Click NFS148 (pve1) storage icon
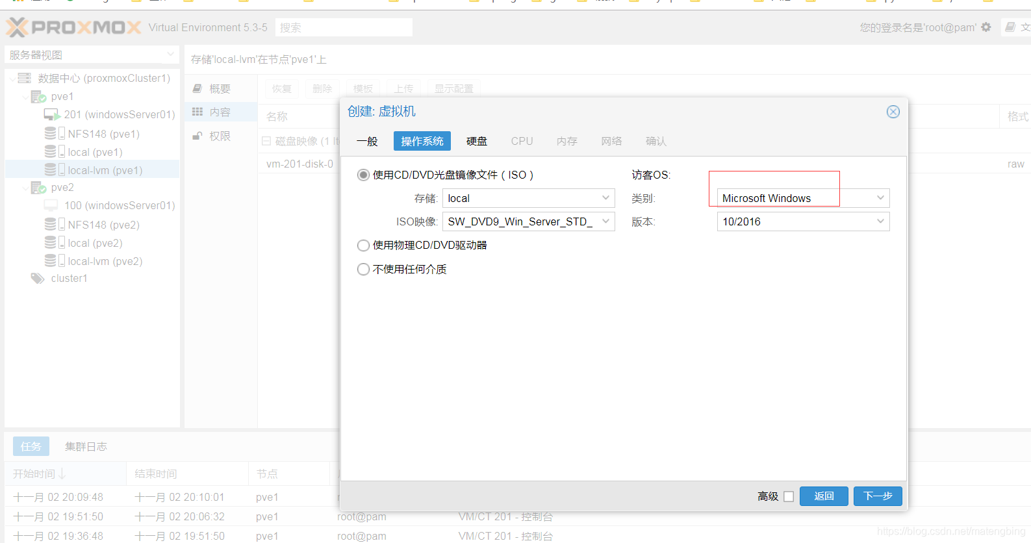 55,133
